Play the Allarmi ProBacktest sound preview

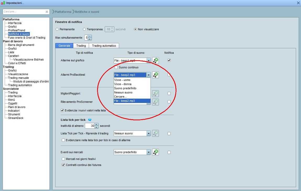coord(155,75)
